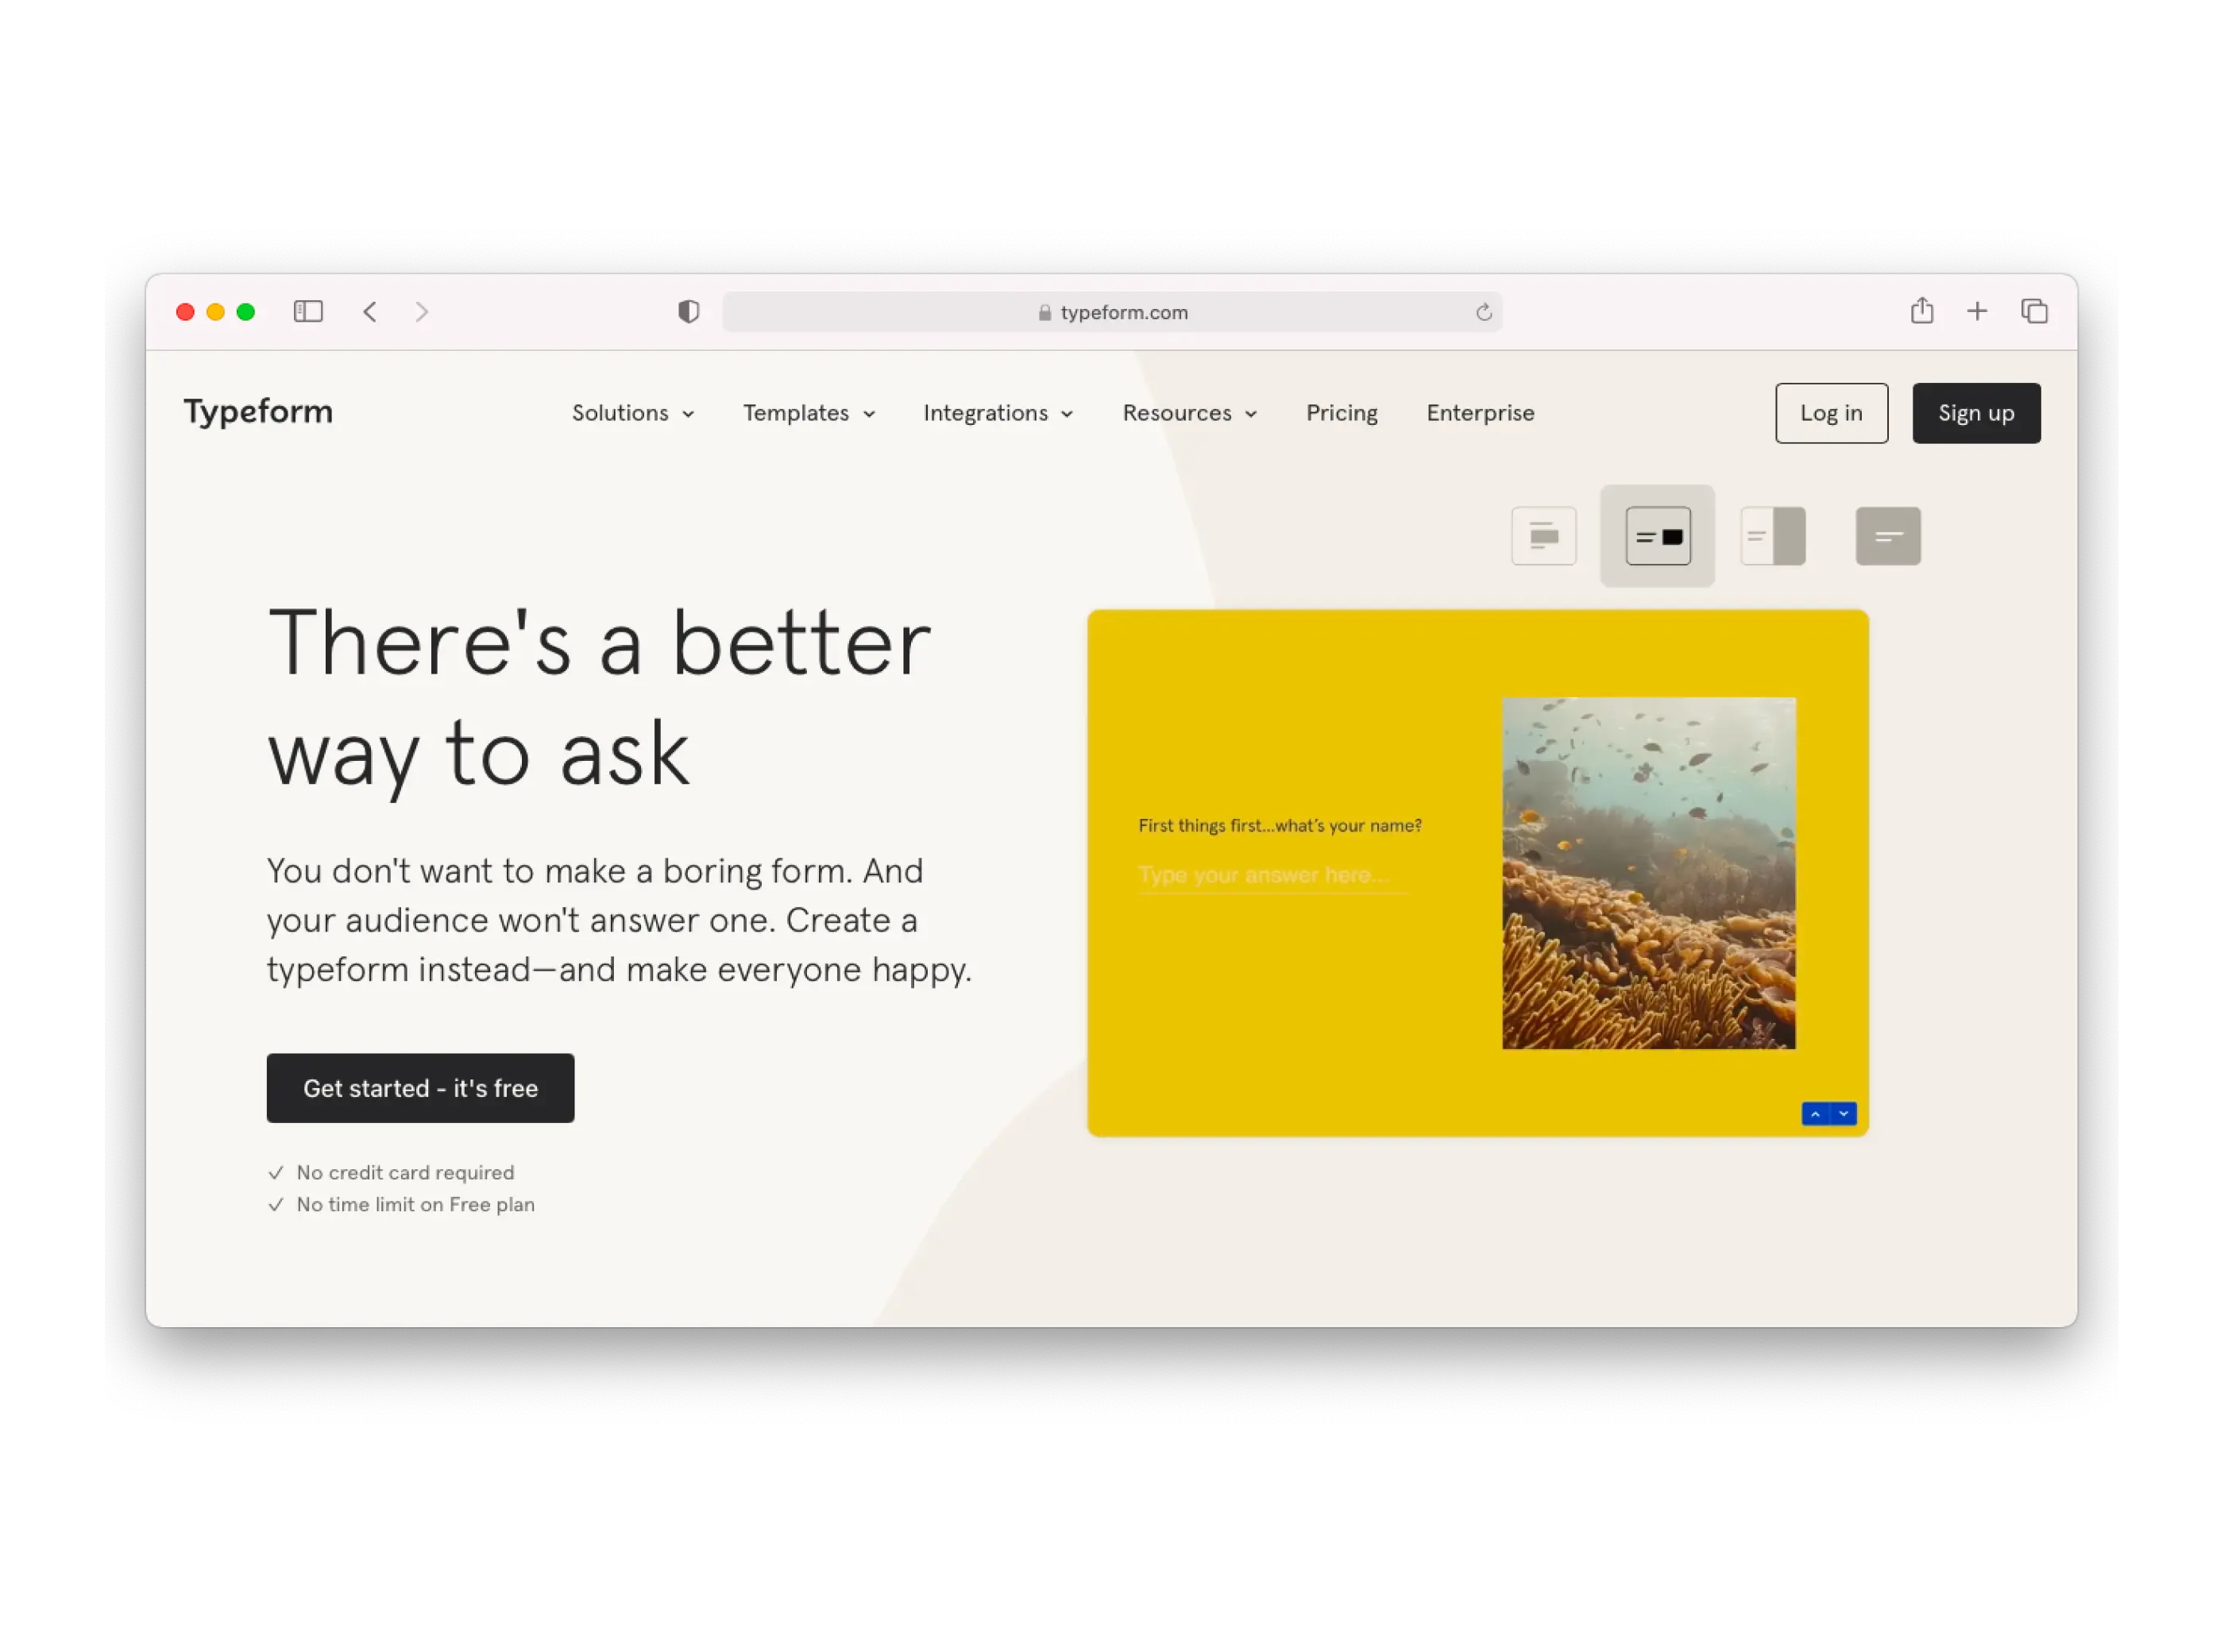The height and width of the screenshot is (1652, 2224).
Task: Expand the Templates dropdown menu
Action: [x=808, y=413]
